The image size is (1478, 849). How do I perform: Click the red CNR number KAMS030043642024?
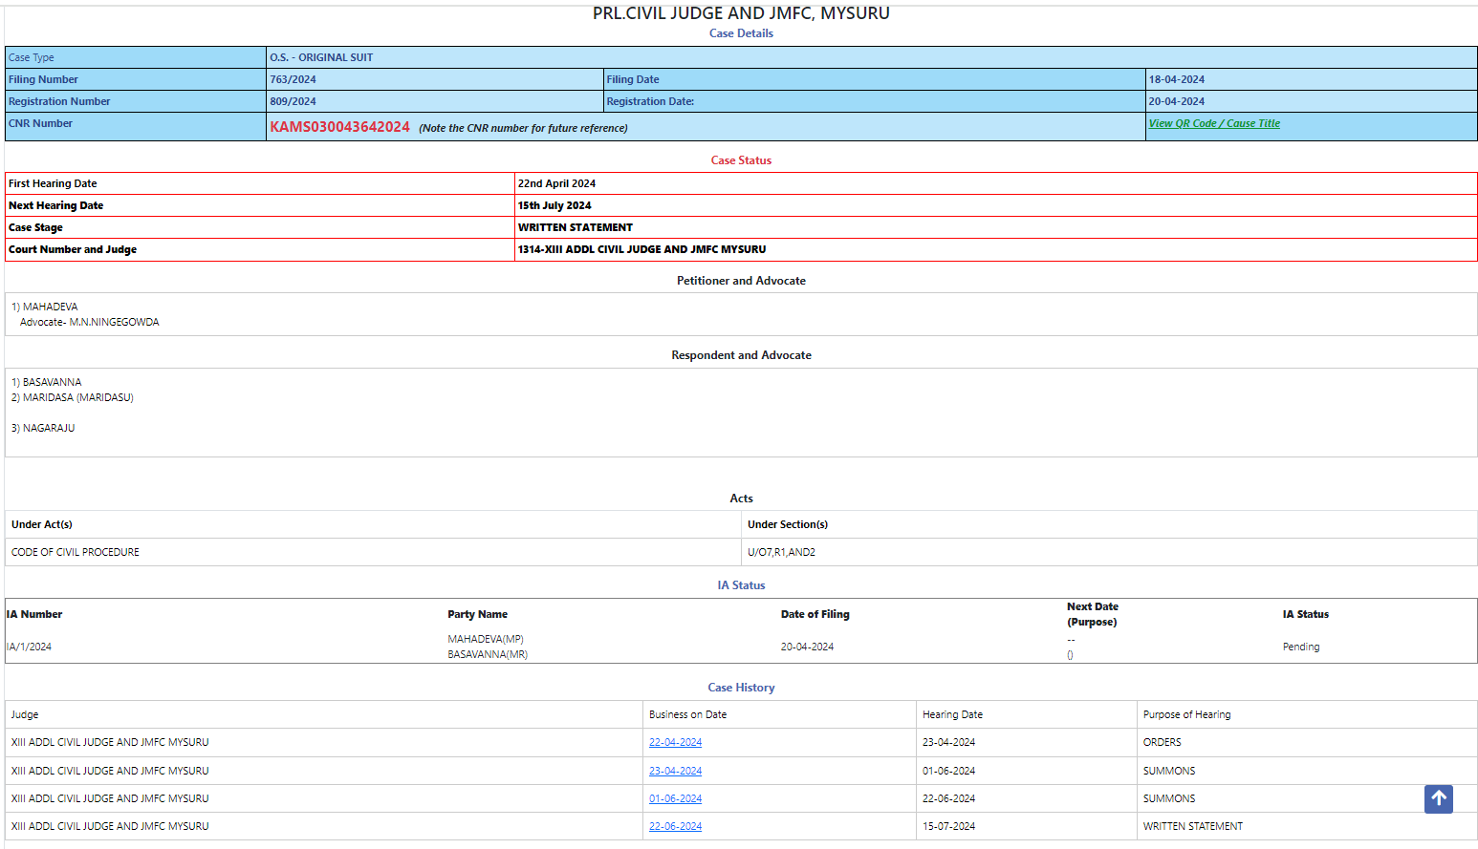(339, 127)
